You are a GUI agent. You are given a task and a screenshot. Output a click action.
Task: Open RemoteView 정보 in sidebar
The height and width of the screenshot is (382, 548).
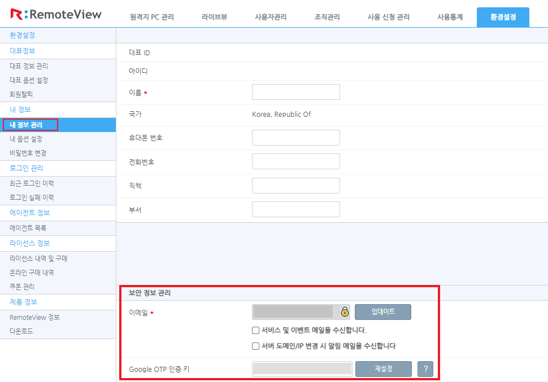click(x=34, y=317)
